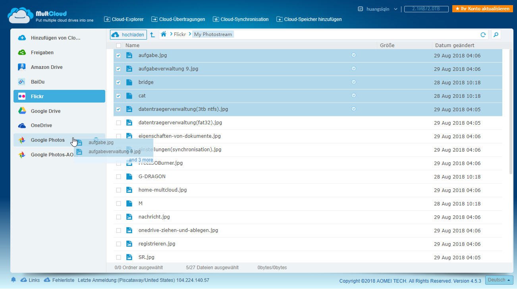
Task: Click the Ihr Konto aktualisieren button
Action: (x=482, y=9)
